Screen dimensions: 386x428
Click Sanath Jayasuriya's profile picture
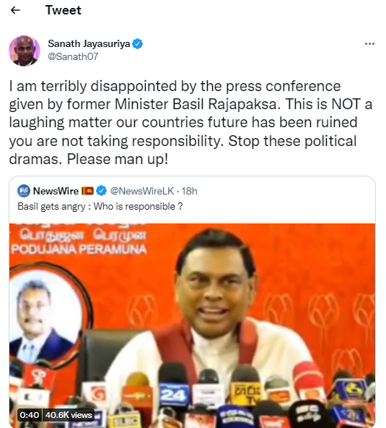click(x=25, y=51)
